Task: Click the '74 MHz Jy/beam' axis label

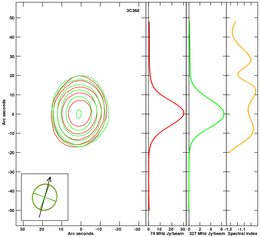Action: tap(167, 234)
